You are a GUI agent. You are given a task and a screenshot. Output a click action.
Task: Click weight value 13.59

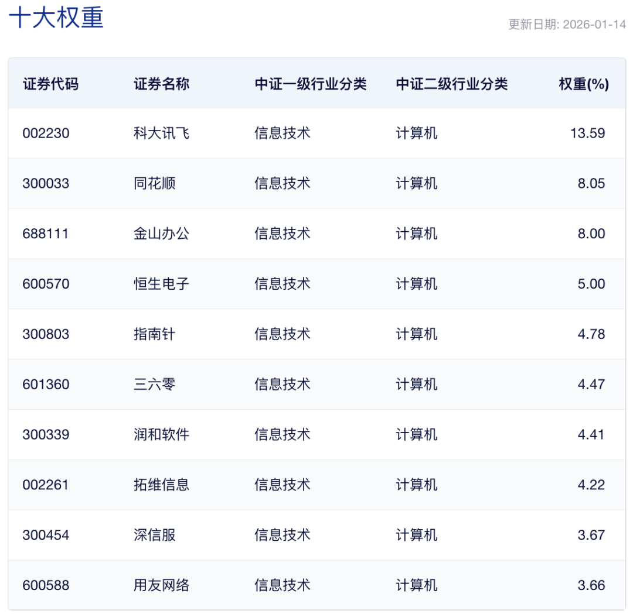click(587, 133)
